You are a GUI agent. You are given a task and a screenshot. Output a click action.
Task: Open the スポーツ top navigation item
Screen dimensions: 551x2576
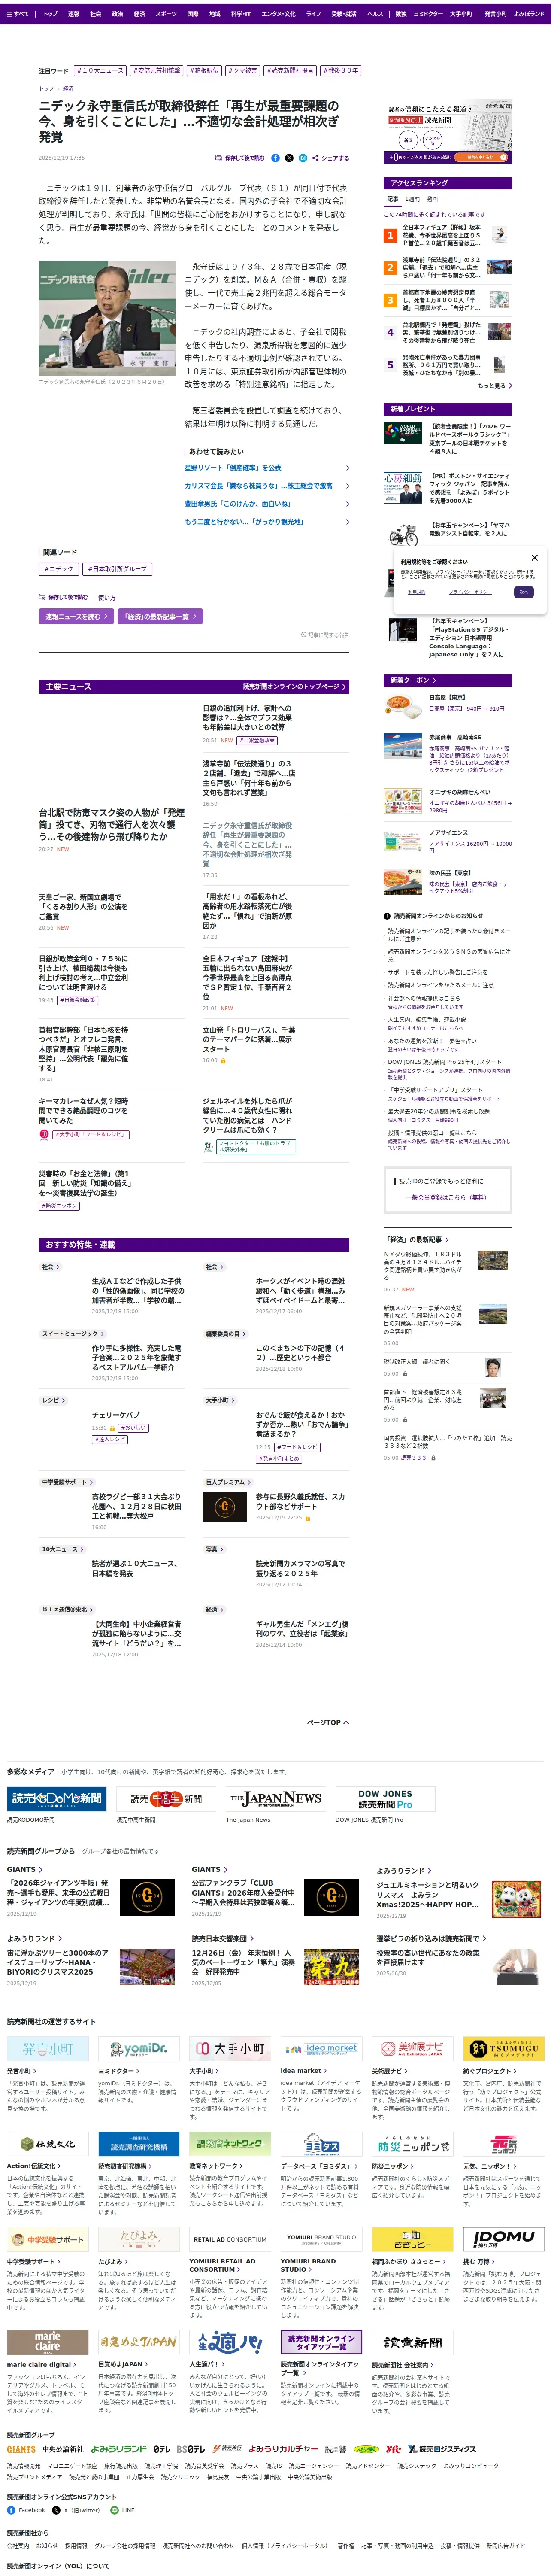click(x=166, y=14)
